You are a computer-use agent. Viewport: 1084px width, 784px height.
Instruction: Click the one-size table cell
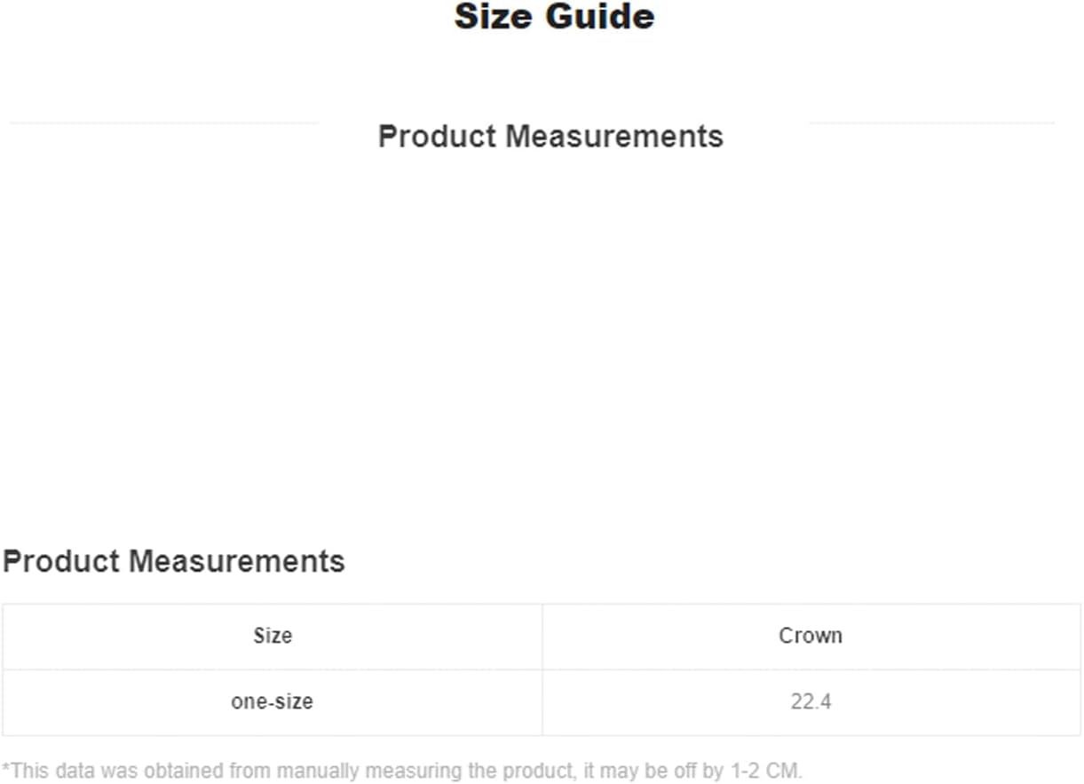point(272,701)
